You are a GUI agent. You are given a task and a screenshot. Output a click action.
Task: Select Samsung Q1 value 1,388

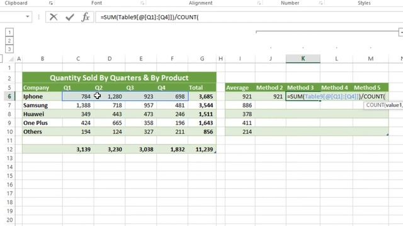click(78, 105)
